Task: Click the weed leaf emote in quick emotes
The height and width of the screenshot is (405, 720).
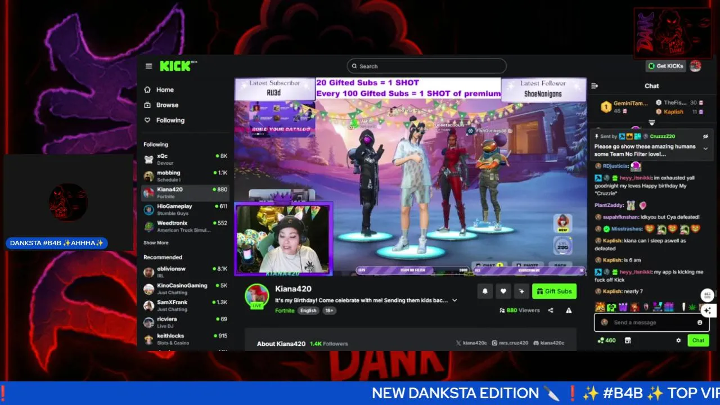Action: click(692, 307)
